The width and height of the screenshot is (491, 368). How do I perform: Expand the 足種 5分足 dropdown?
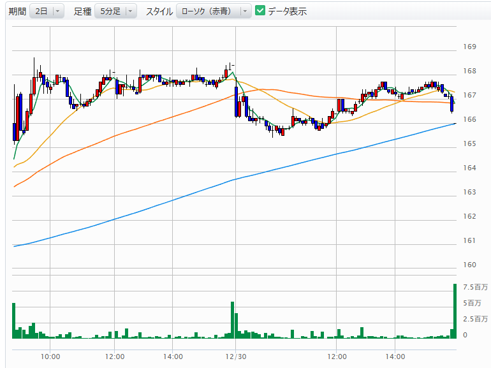pyautogui.click(x=115, y=11)
